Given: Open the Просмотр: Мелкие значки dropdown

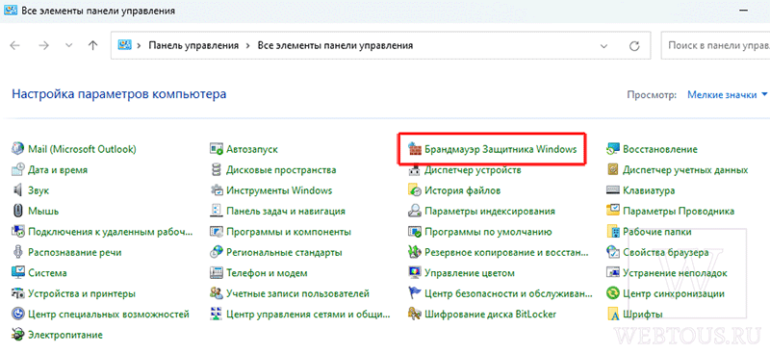Looking at the screenshot, I should (x=728, y=95).
